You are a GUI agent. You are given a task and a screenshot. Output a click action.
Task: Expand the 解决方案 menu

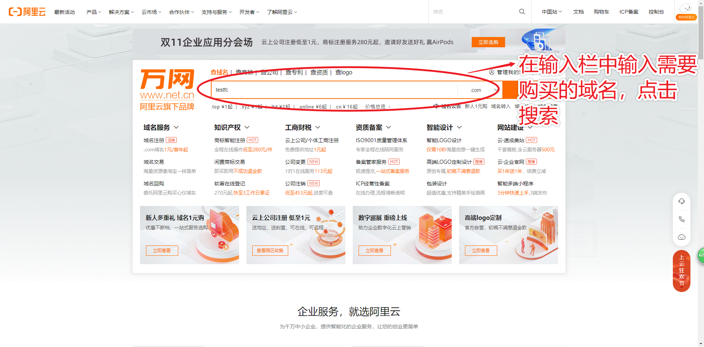(x=121, y=12)
